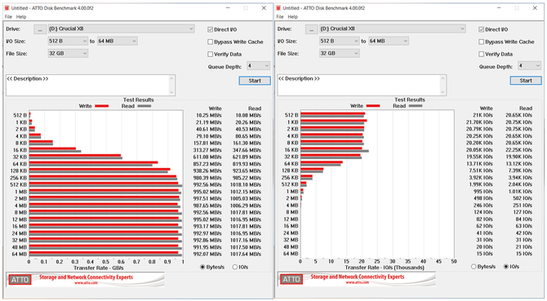Select Bytes/s radio button in right window
Image resolution: width=547 pixels, height=301 pixels.
474,267
